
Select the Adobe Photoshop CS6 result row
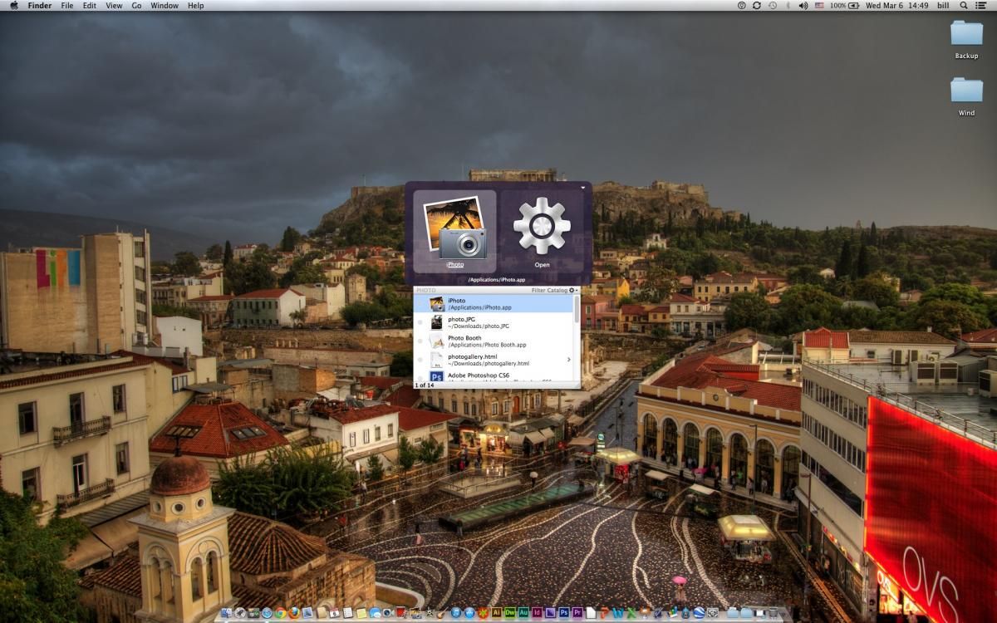click(494, 377)
